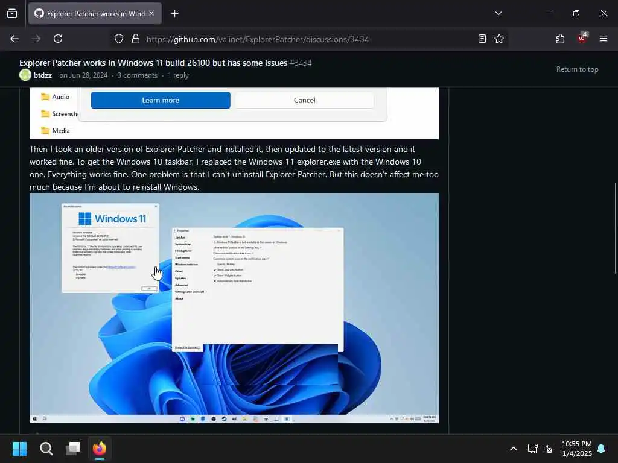Open Task View on the taskbar

click(x=73, y=449)
